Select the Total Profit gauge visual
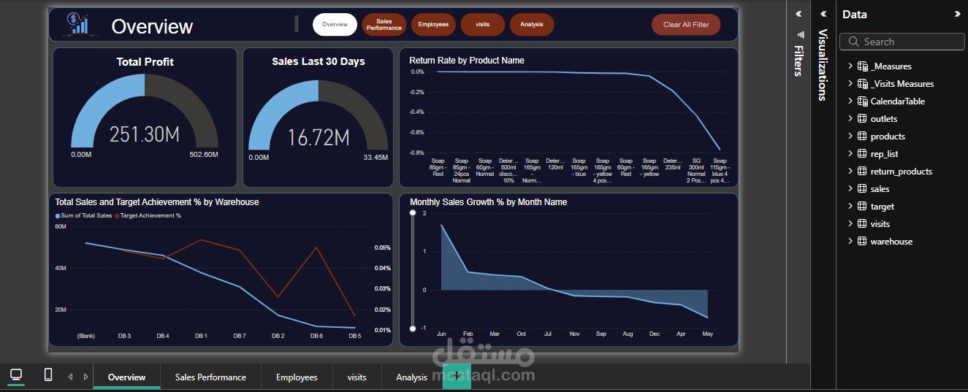Screen dimensions: 968x392 [x=145, y=118]
